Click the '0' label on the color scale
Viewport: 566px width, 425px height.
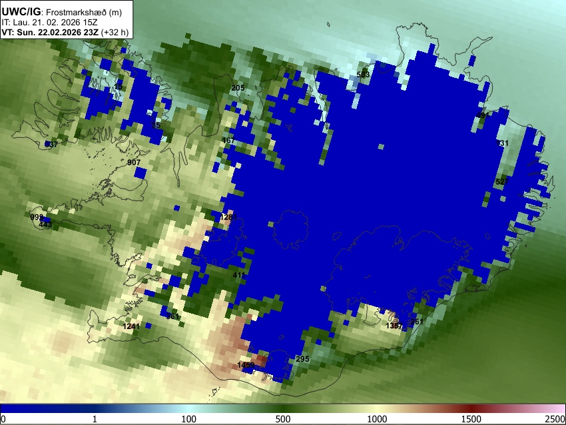click(3, 419)
